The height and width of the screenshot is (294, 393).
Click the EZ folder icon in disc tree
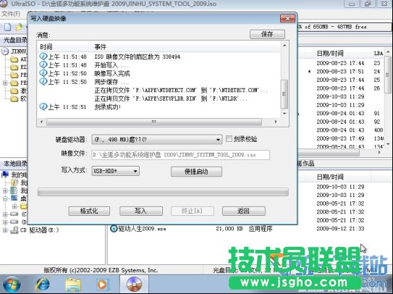(x=14, y=67)
